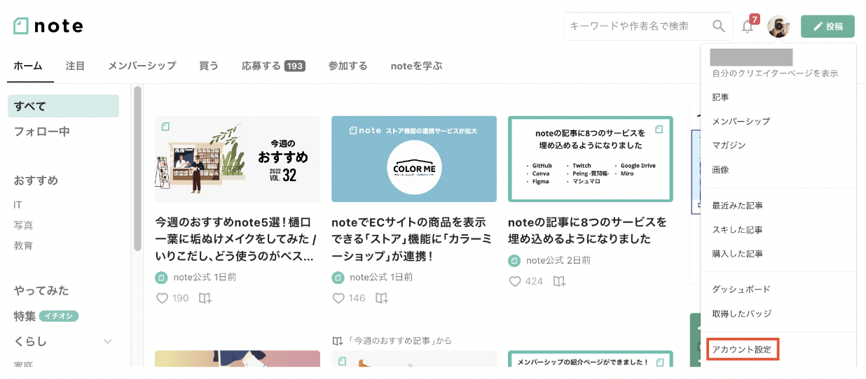866x379 pixels.
Task: Select the 写真 category
Action: tap(23, 225)
